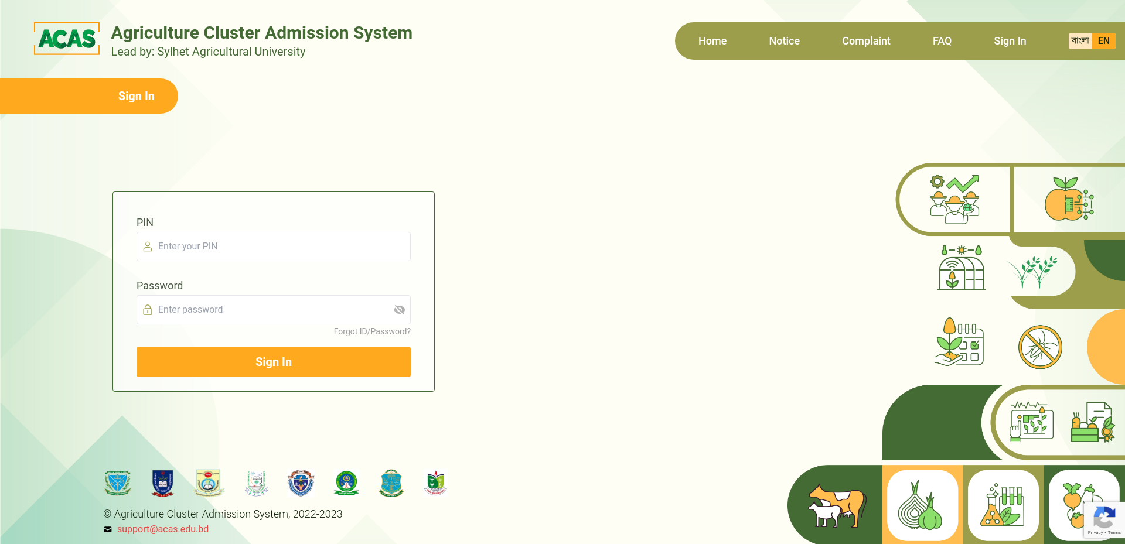This screenshot has width=1125, height=544.
Task: Click the reCAPTCHA badge
Action: point(1104,520)
